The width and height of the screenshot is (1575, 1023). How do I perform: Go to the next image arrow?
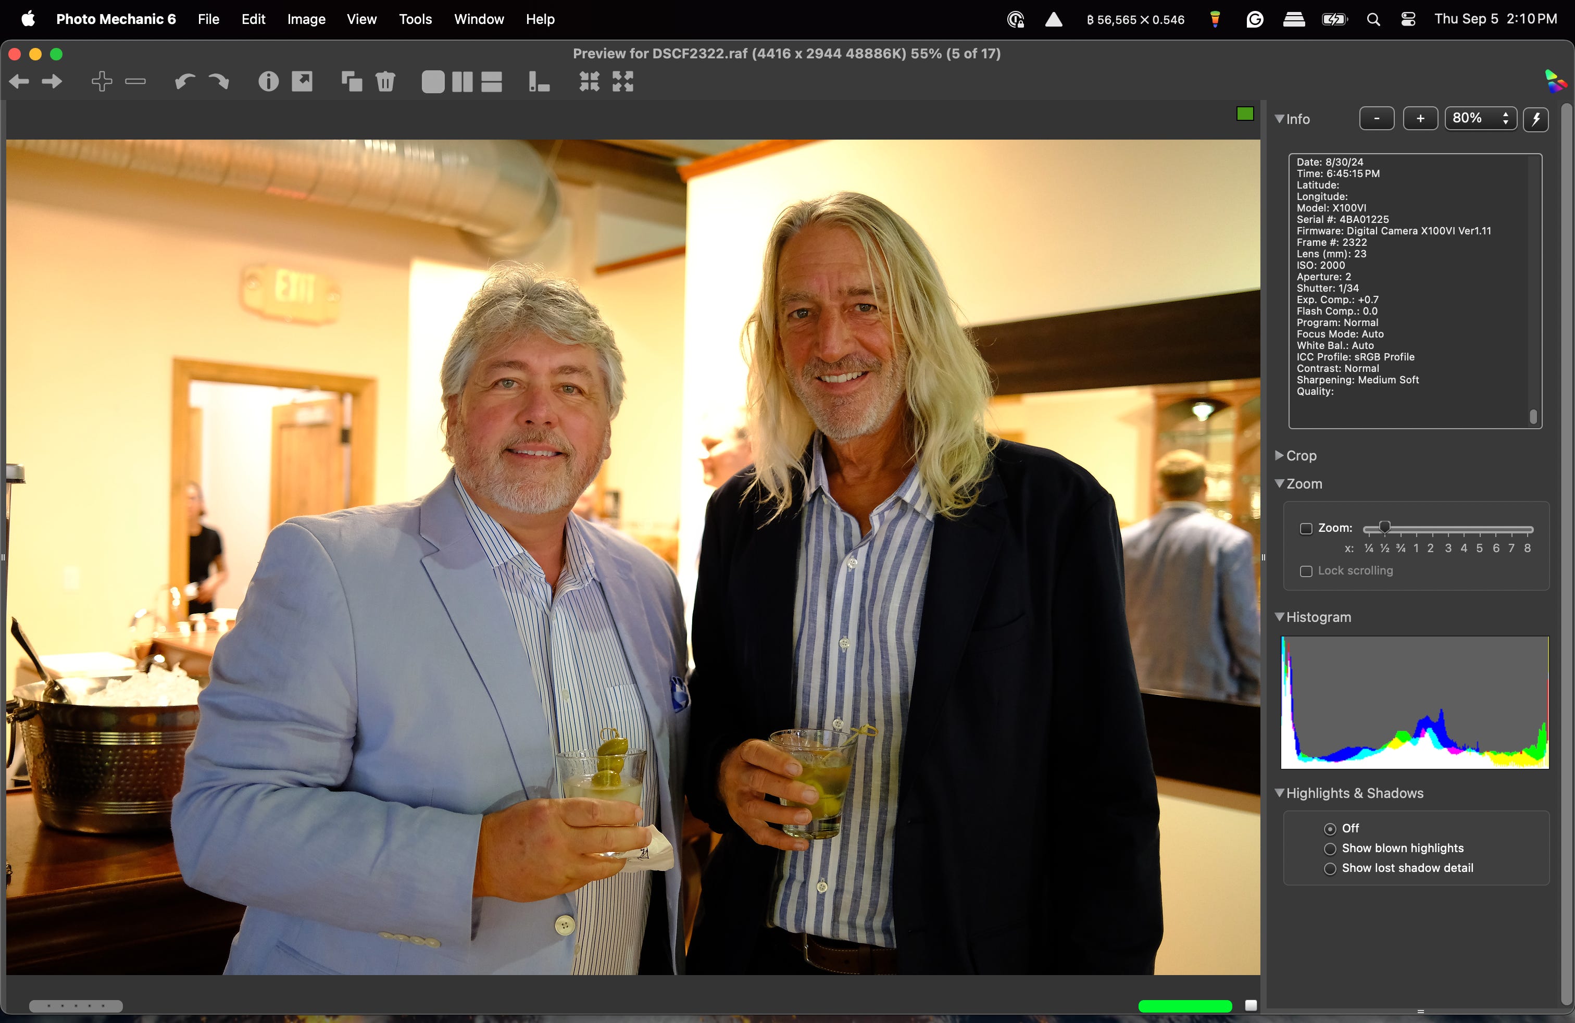coord(52,82)
